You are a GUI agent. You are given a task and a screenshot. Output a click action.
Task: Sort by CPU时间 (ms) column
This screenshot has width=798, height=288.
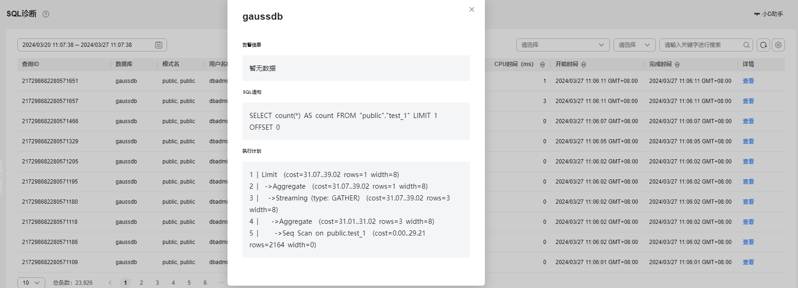[542, 64]
